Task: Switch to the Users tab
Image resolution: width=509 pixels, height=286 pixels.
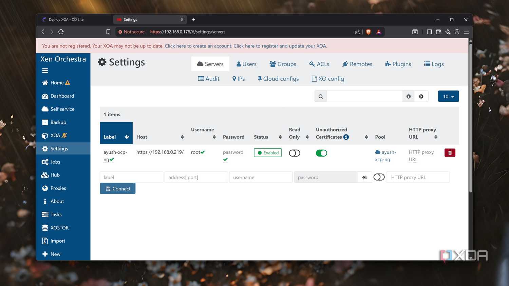Action: click(x=246, y=64)
